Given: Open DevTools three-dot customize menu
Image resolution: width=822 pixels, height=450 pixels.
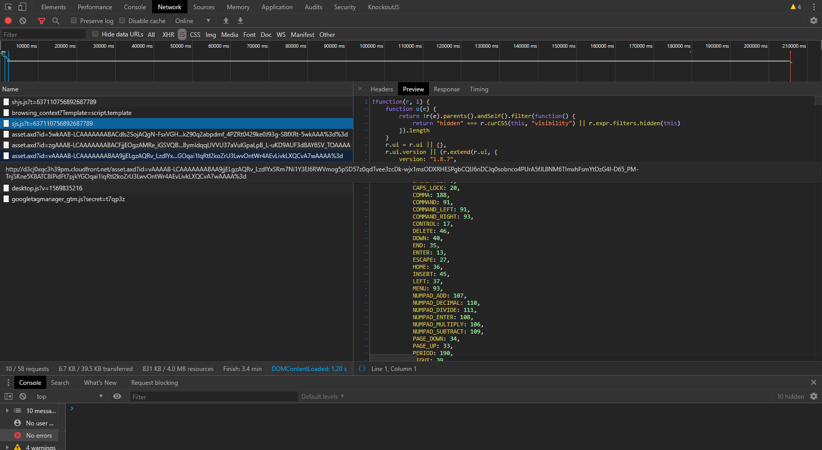Looking at the screenshot, I should pyautogui.click(x=814, y=7).
